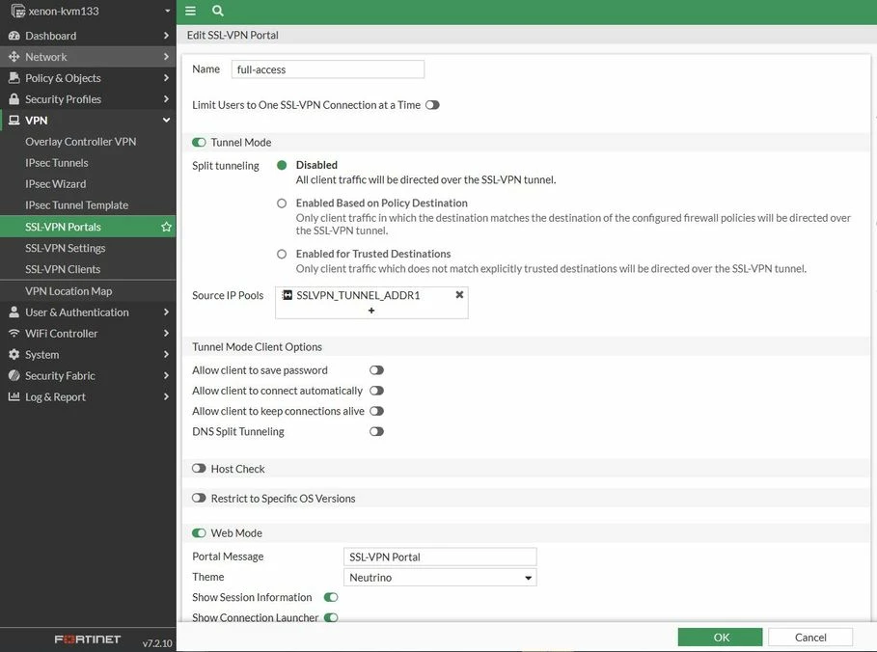This screenshot has height=652, width=877.
Task: Enable Allow client to save password
Action: (x=376, y=370)
